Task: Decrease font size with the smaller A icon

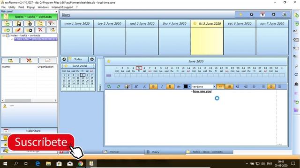Action: pyautogui.click(x=145, y=87)
